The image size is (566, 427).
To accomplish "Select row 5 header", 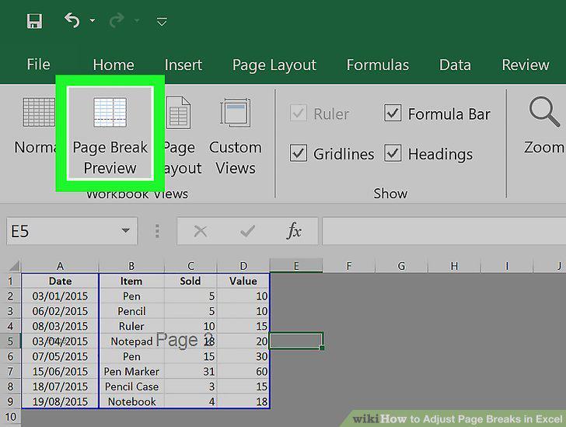I will click(10, 341).
